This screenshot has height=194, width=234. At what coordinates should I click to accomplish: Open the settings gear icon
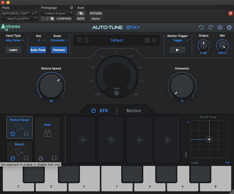pyautogui.click(x=220, y=28)
